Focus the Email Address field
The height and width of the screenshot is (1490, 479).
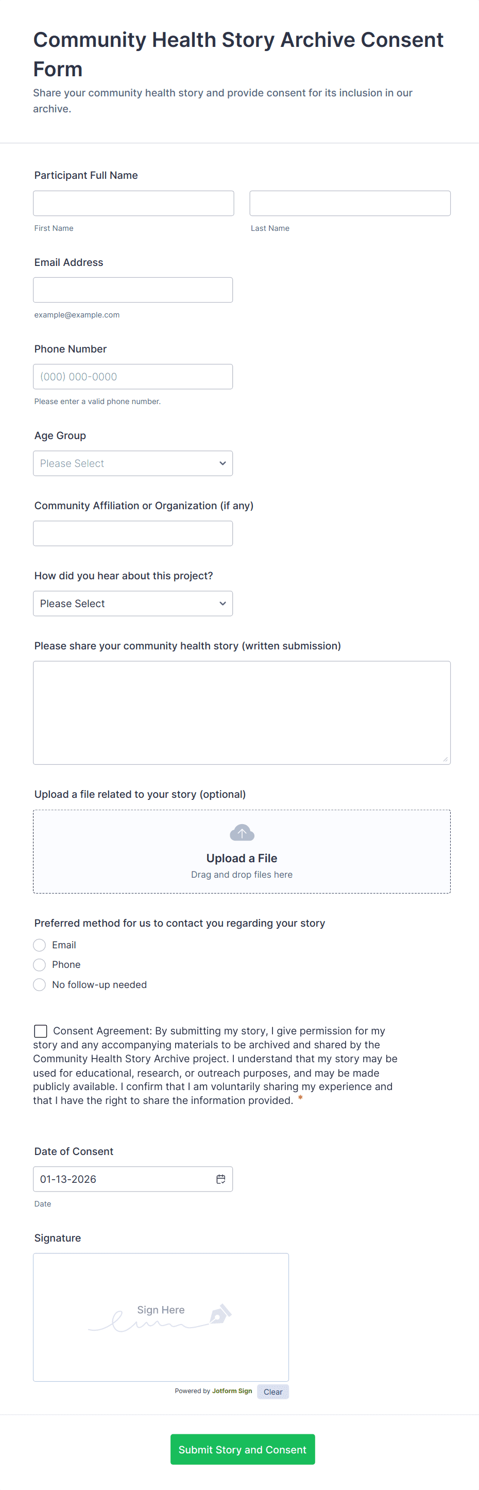point(133,289)
